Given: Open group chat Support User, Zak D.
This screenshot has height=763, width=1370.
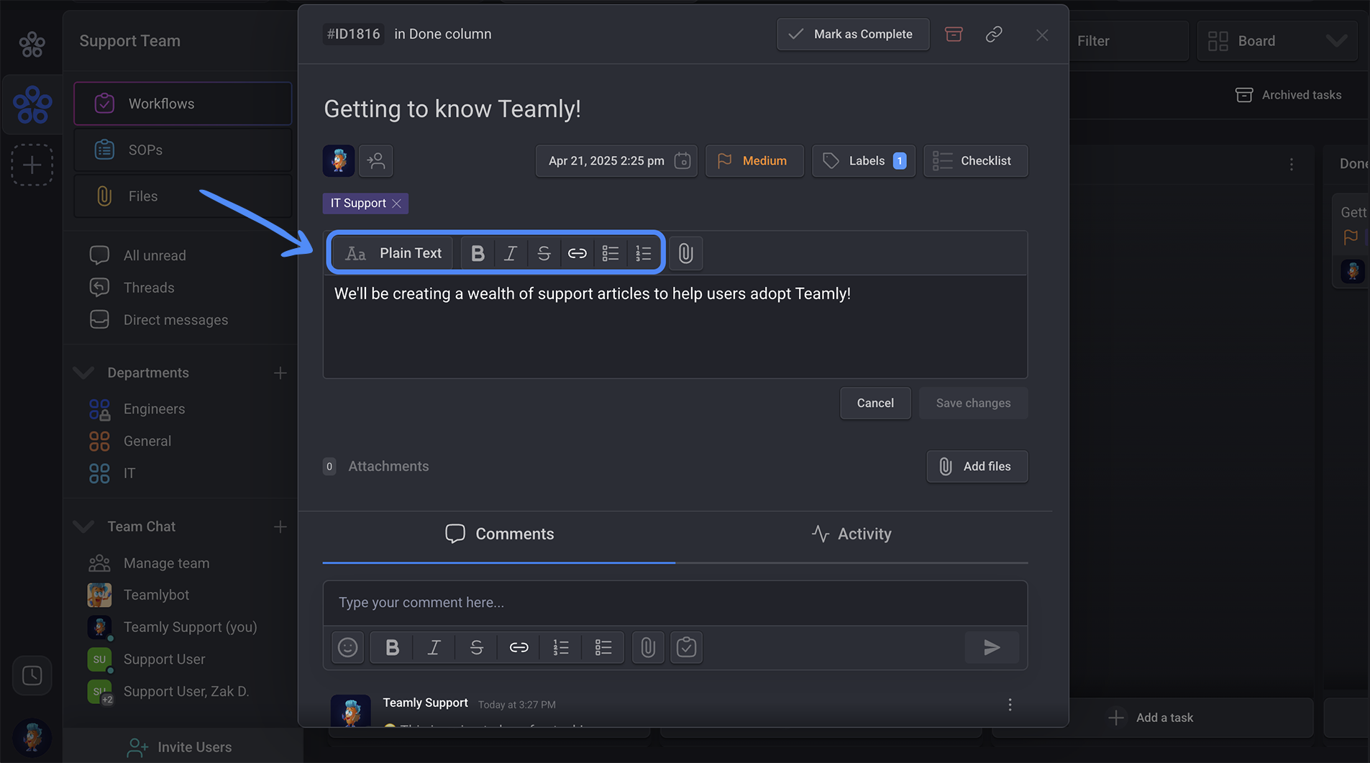Looking at the screenshot, I should 186,691.
